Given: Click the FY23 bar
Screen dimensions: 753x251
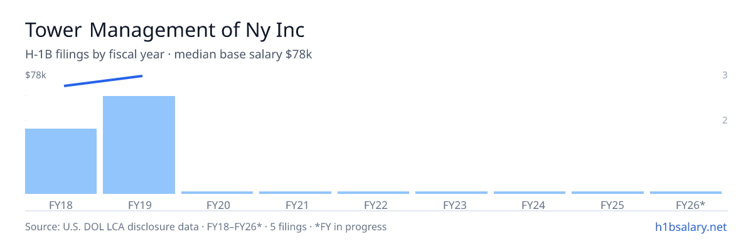Looking at the screenshot, I should point(451,193).
